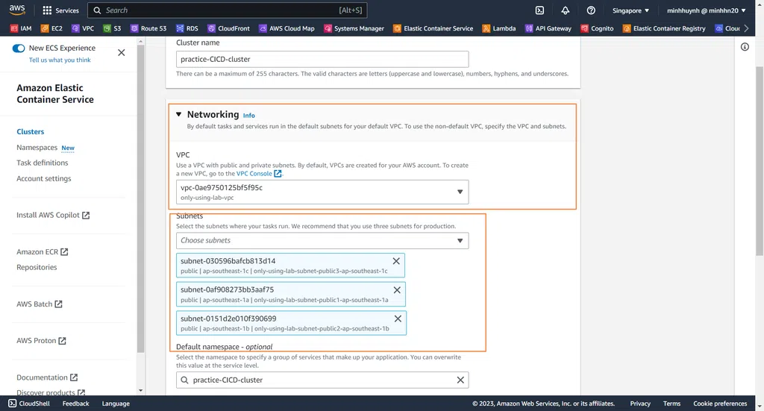Open Route 53 shortcut in favorites bar
Viewport: 764px width, 411px height.
(148, 28)
